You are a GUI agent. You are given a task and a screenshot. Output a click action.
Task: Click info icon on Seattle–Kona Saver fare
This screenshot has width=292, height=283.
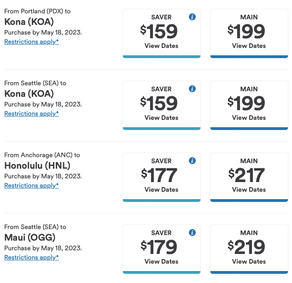pyautogui.click(x=193, y=89)
